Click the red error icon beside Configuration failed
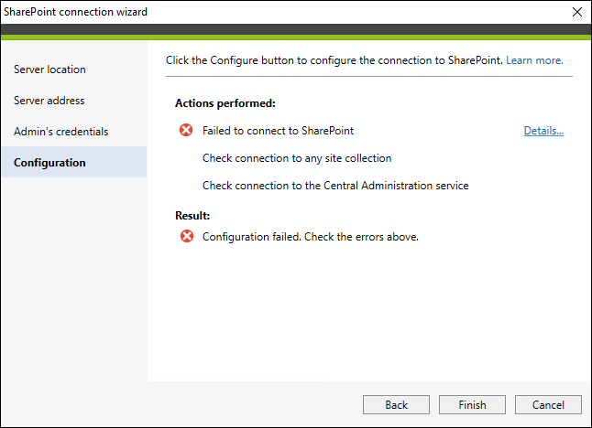The width and height of the screenshot is (592, 428). (187, 236)
